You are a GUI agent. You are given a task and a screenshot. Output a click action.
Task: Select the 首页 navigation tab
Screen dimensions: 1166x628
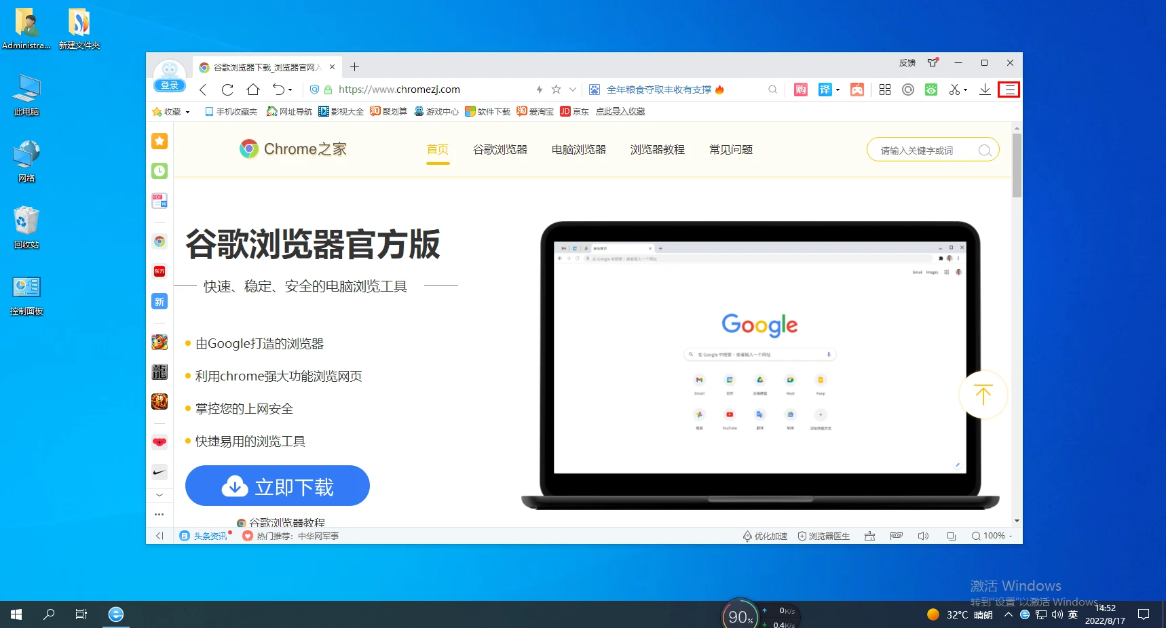pos(438,150)
